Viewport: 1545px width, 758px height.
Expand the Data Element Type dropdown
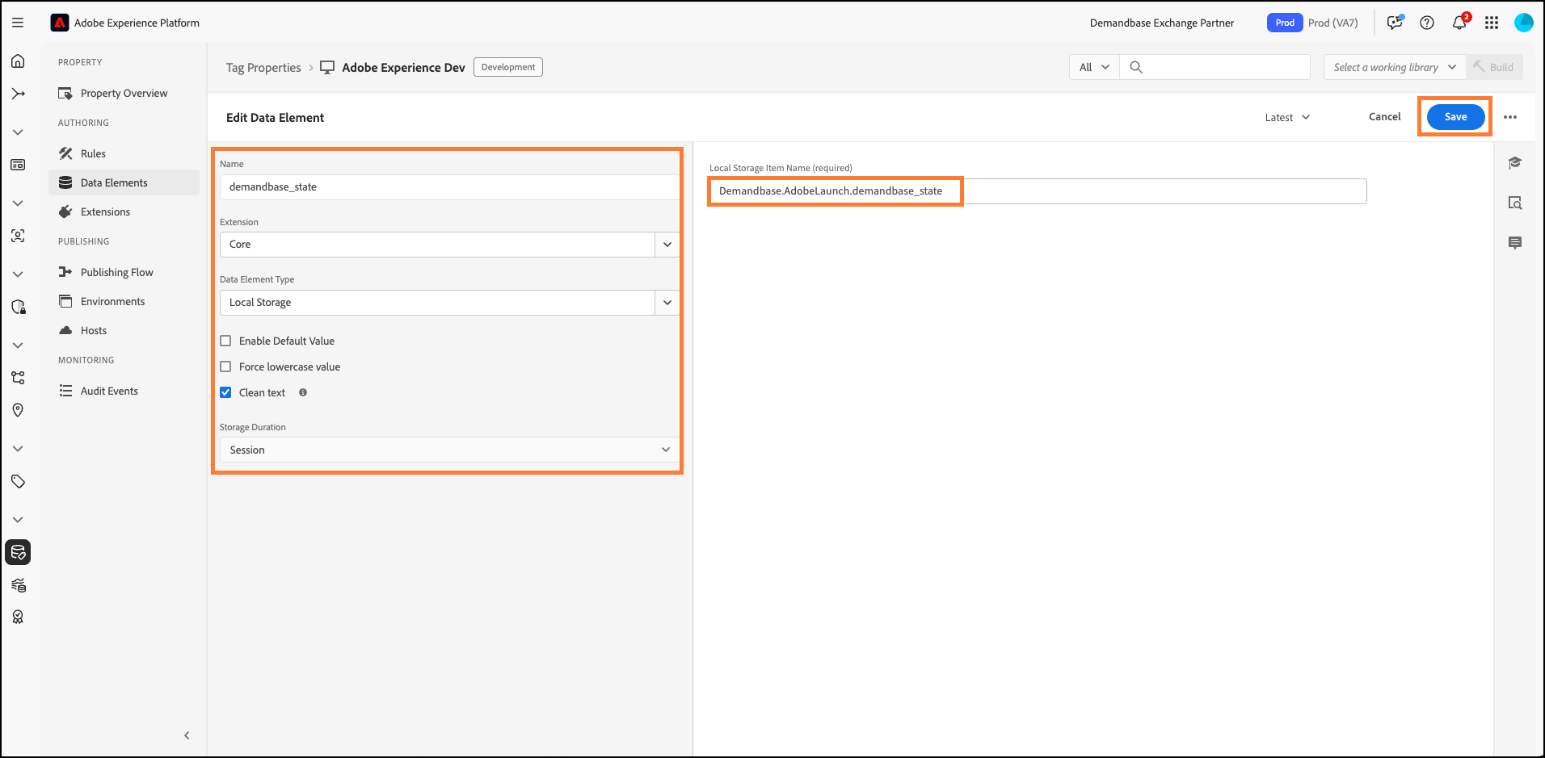(667, 303)
